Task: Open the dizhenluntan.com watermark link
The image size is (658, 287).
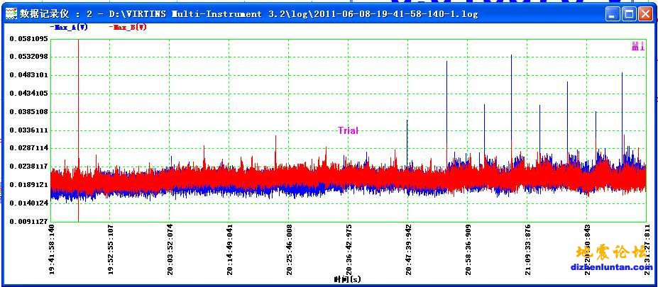Action: [x=612, y=267]
